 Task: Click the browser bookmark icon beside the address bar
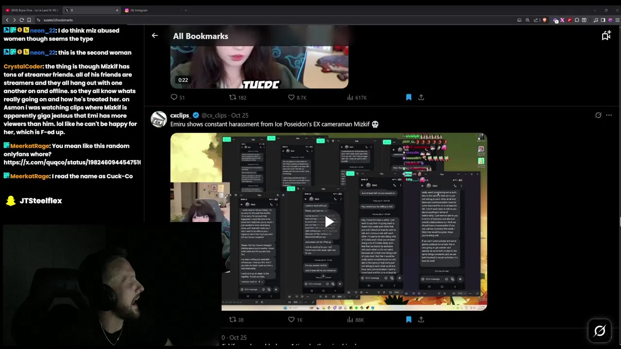29,20
